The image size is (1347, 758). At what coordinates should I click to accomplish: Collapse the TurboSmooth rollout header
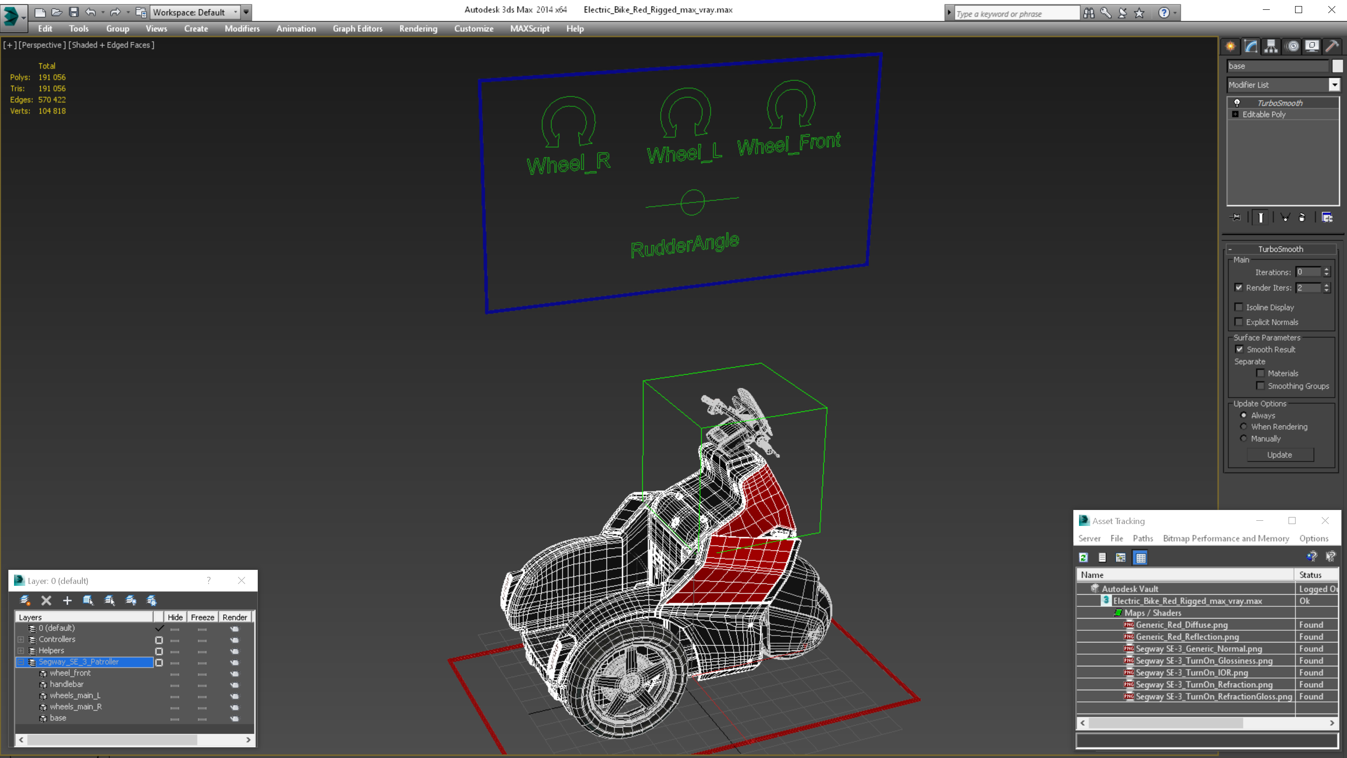[1281, 249]
